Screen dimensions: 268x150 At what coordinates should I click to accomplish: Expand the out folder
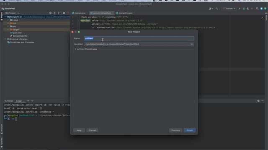[x=8, y=23]
